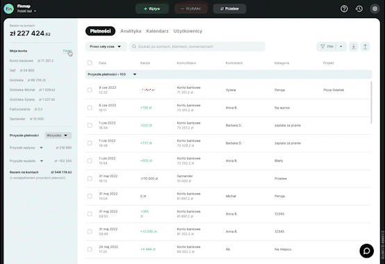Open the Wszystko future payments dropdown
The image size is (385, 264).
tap(58, 135)
